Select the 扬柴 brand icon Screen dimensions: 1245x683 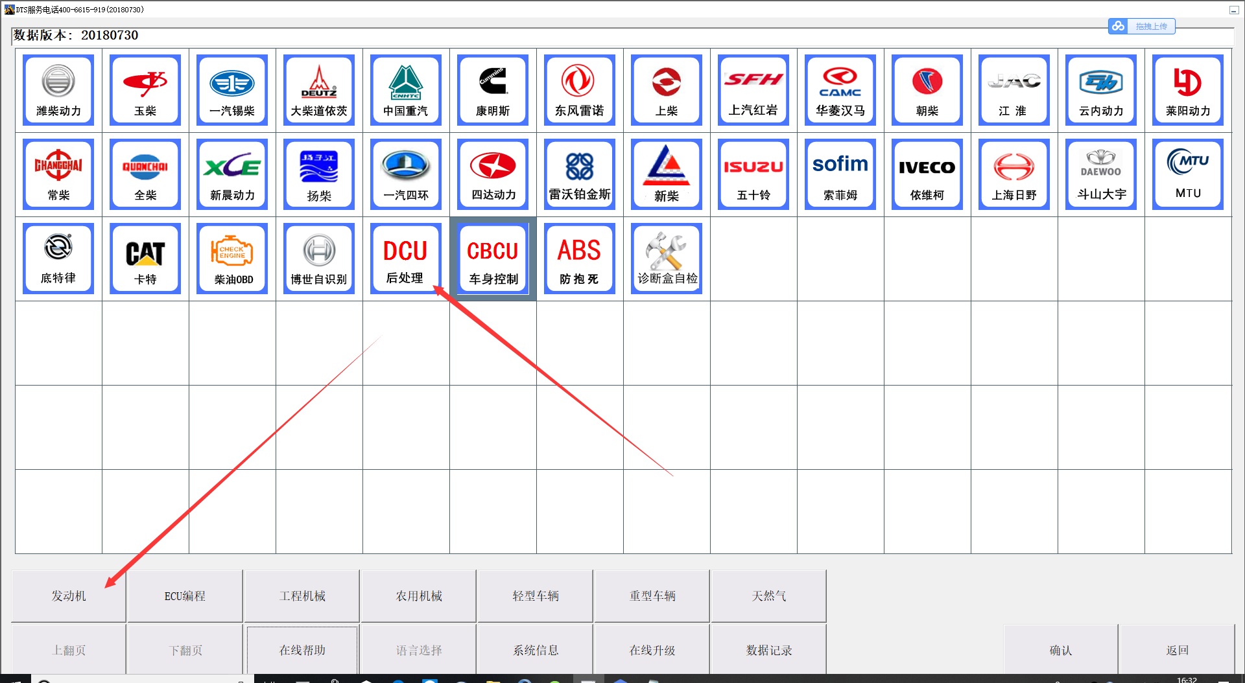(x=319, y=174)
